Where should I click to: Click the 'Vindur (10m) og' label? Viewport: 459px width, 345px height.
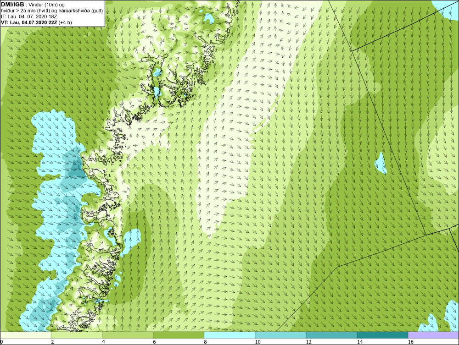coord(47,5)
